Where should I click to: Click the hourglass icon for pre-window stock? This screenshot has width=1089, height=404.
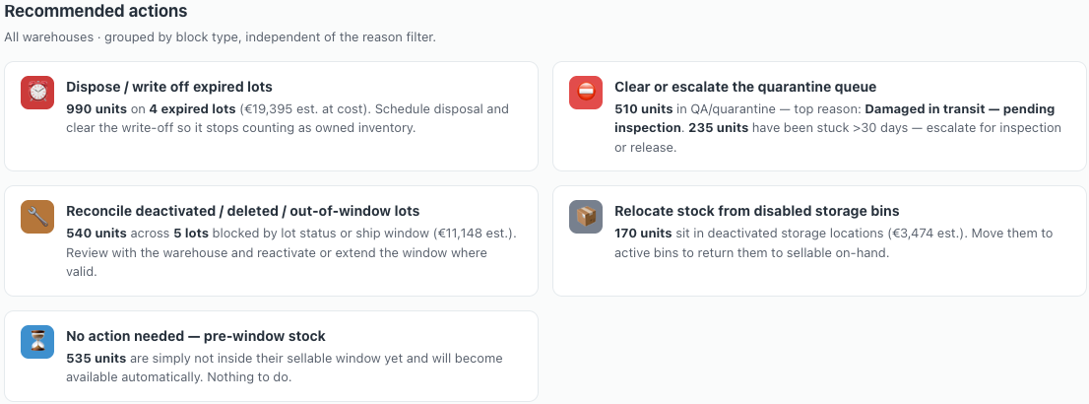[x=37, y=342]
